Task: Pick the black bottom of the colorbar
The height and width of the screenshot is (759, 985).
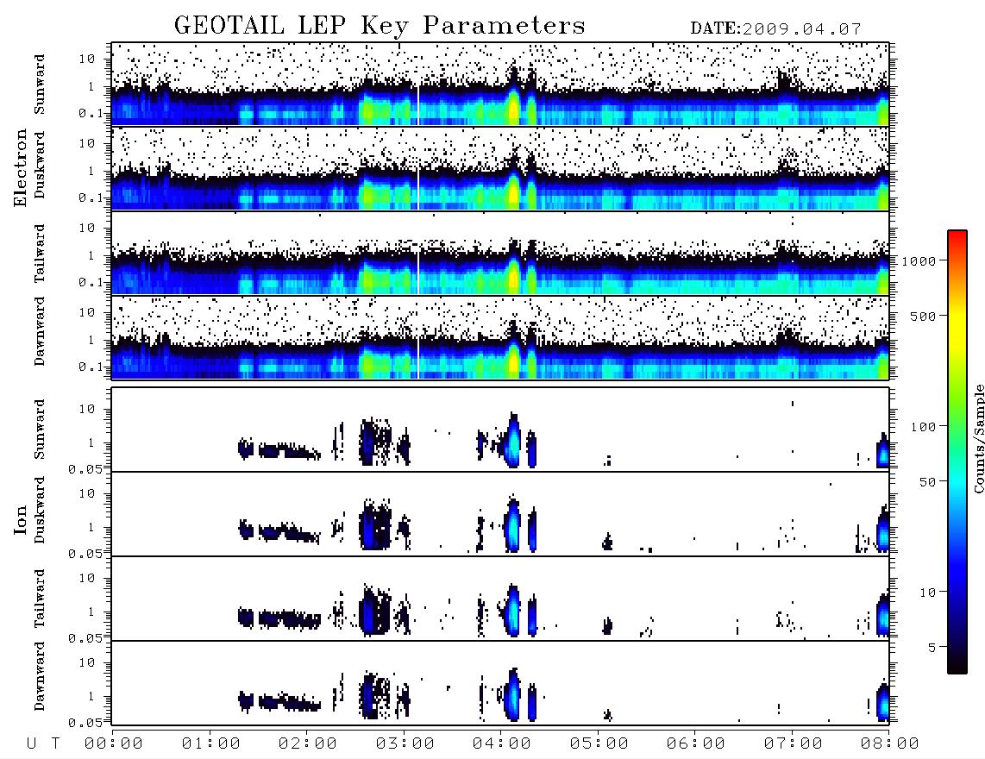Action: 957,666
